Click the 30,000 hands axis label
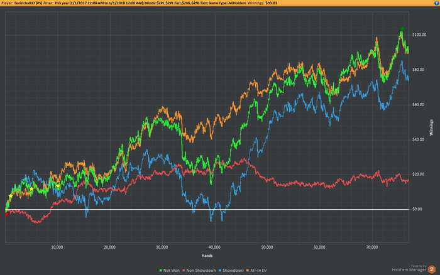This screenshot has width=440, height=275. [162, 247]
